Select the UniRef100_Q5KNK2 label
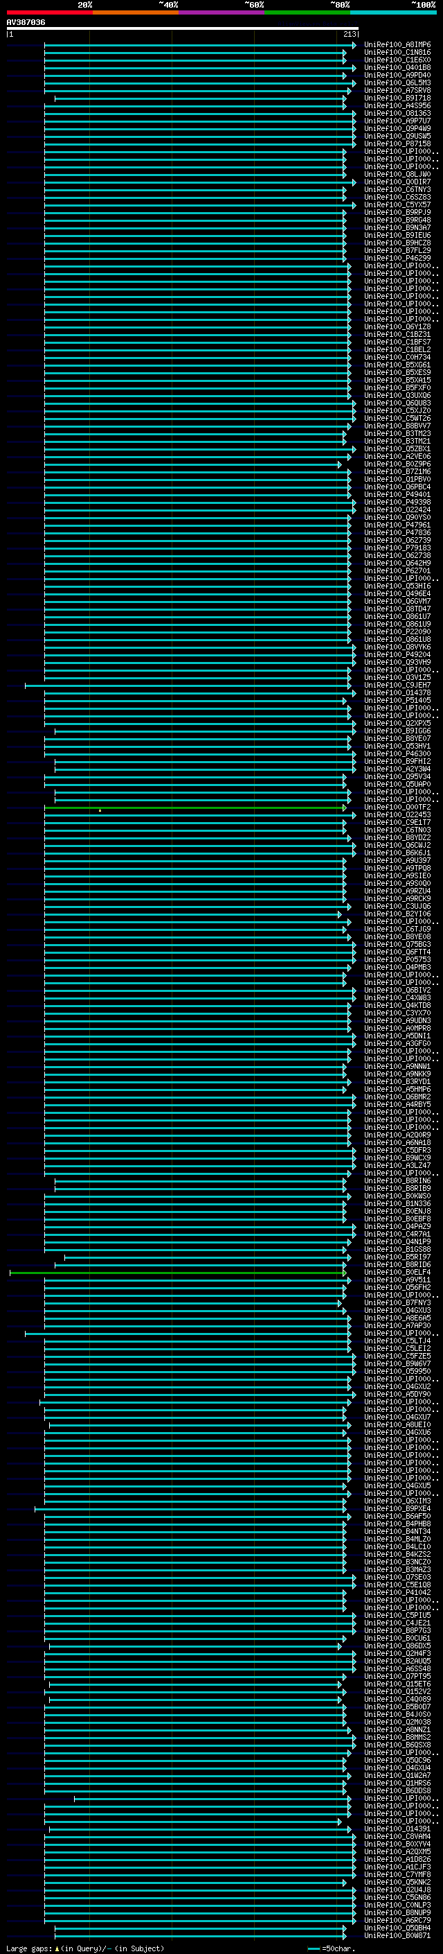This screenshot has width=443, height=1954. point(397,1882)
